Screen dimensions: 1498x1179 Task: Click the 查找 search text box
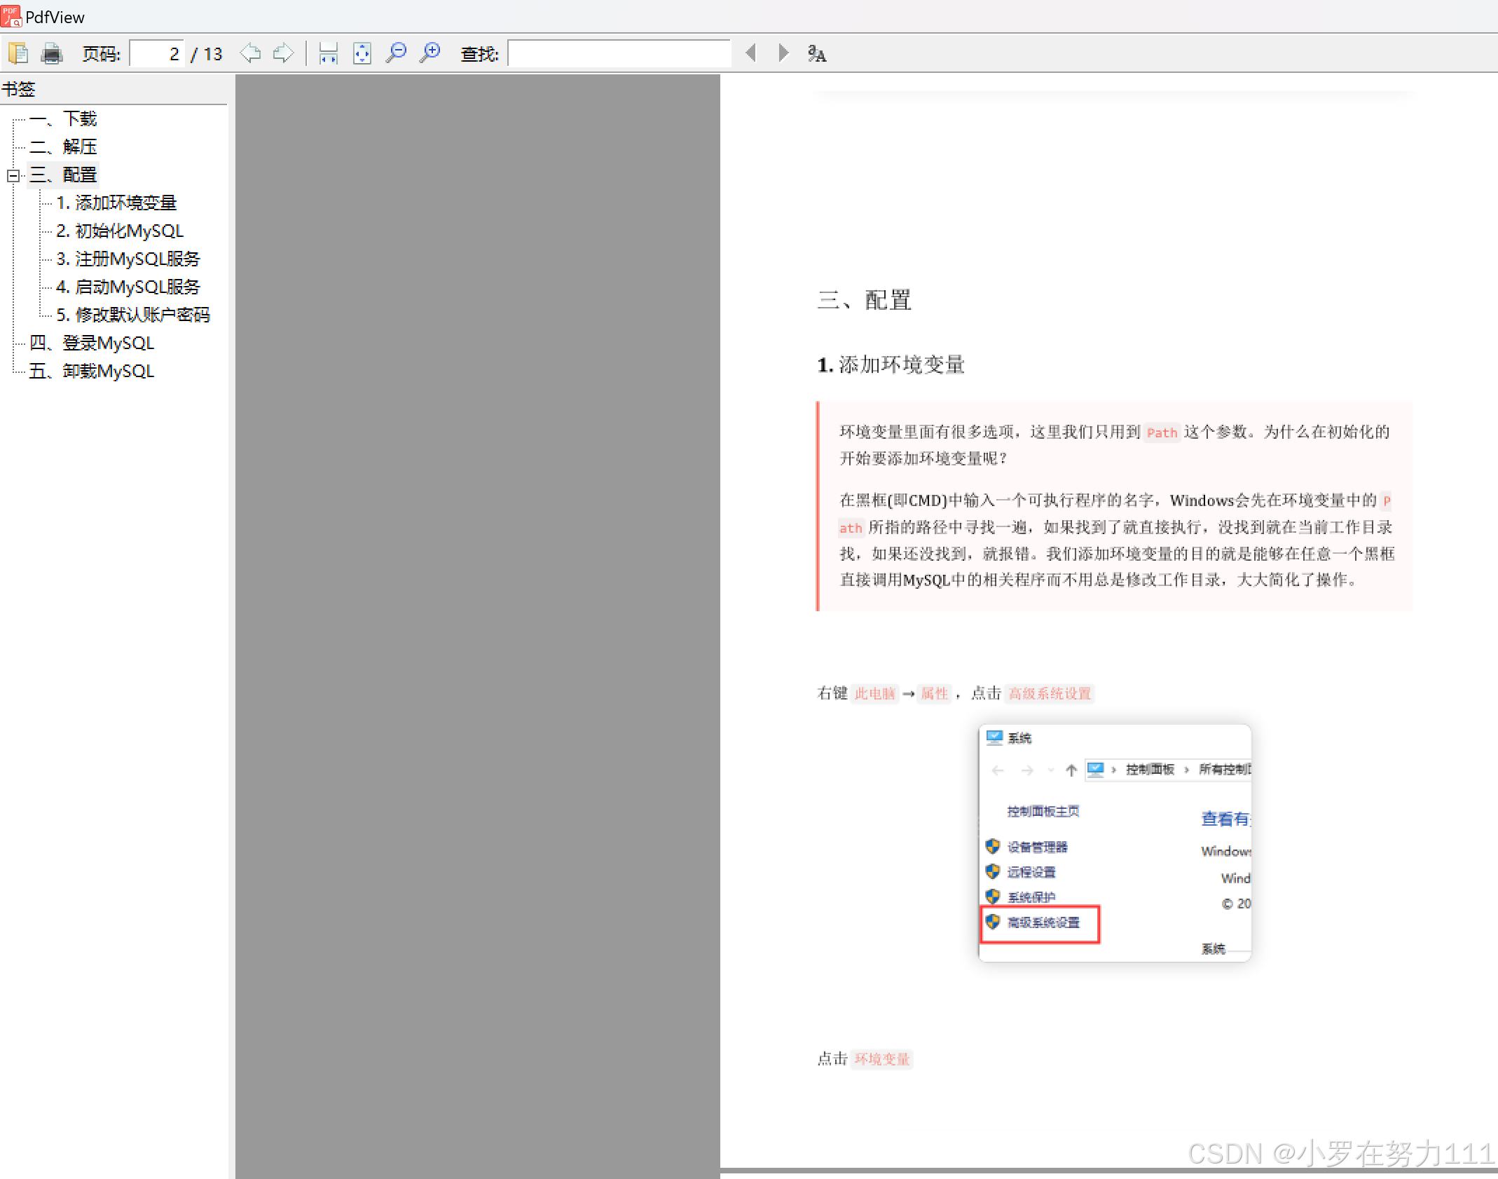point(619,53)
